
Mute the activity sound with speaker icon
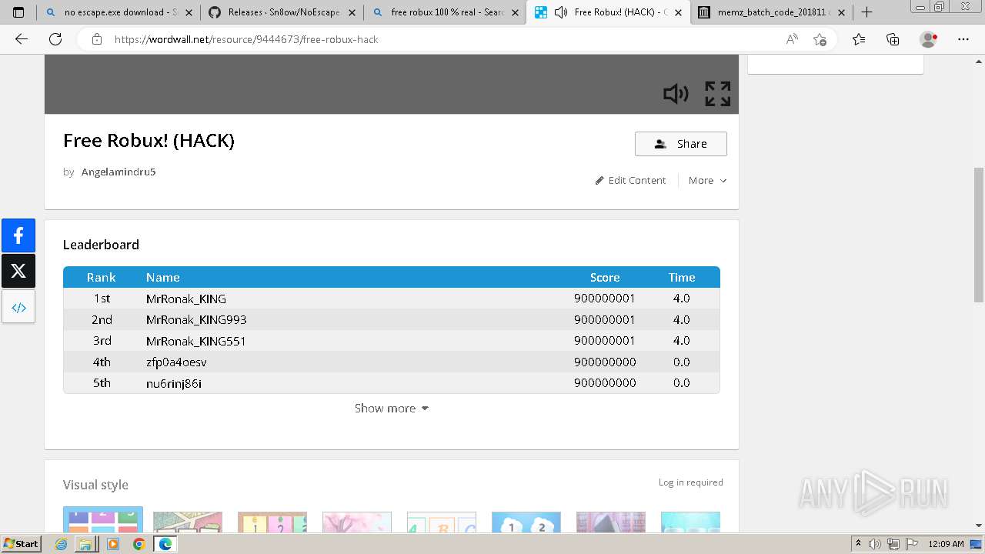(676, 94)
